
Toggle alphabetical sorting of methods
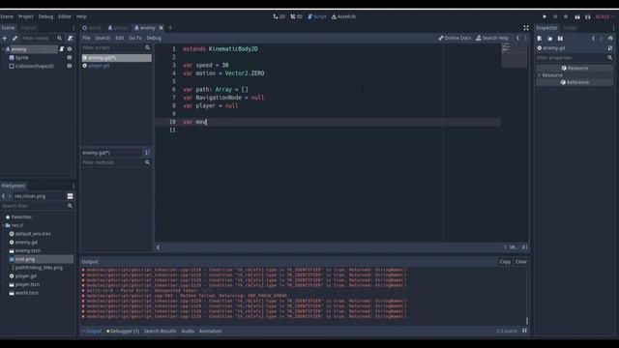(147, 153)
